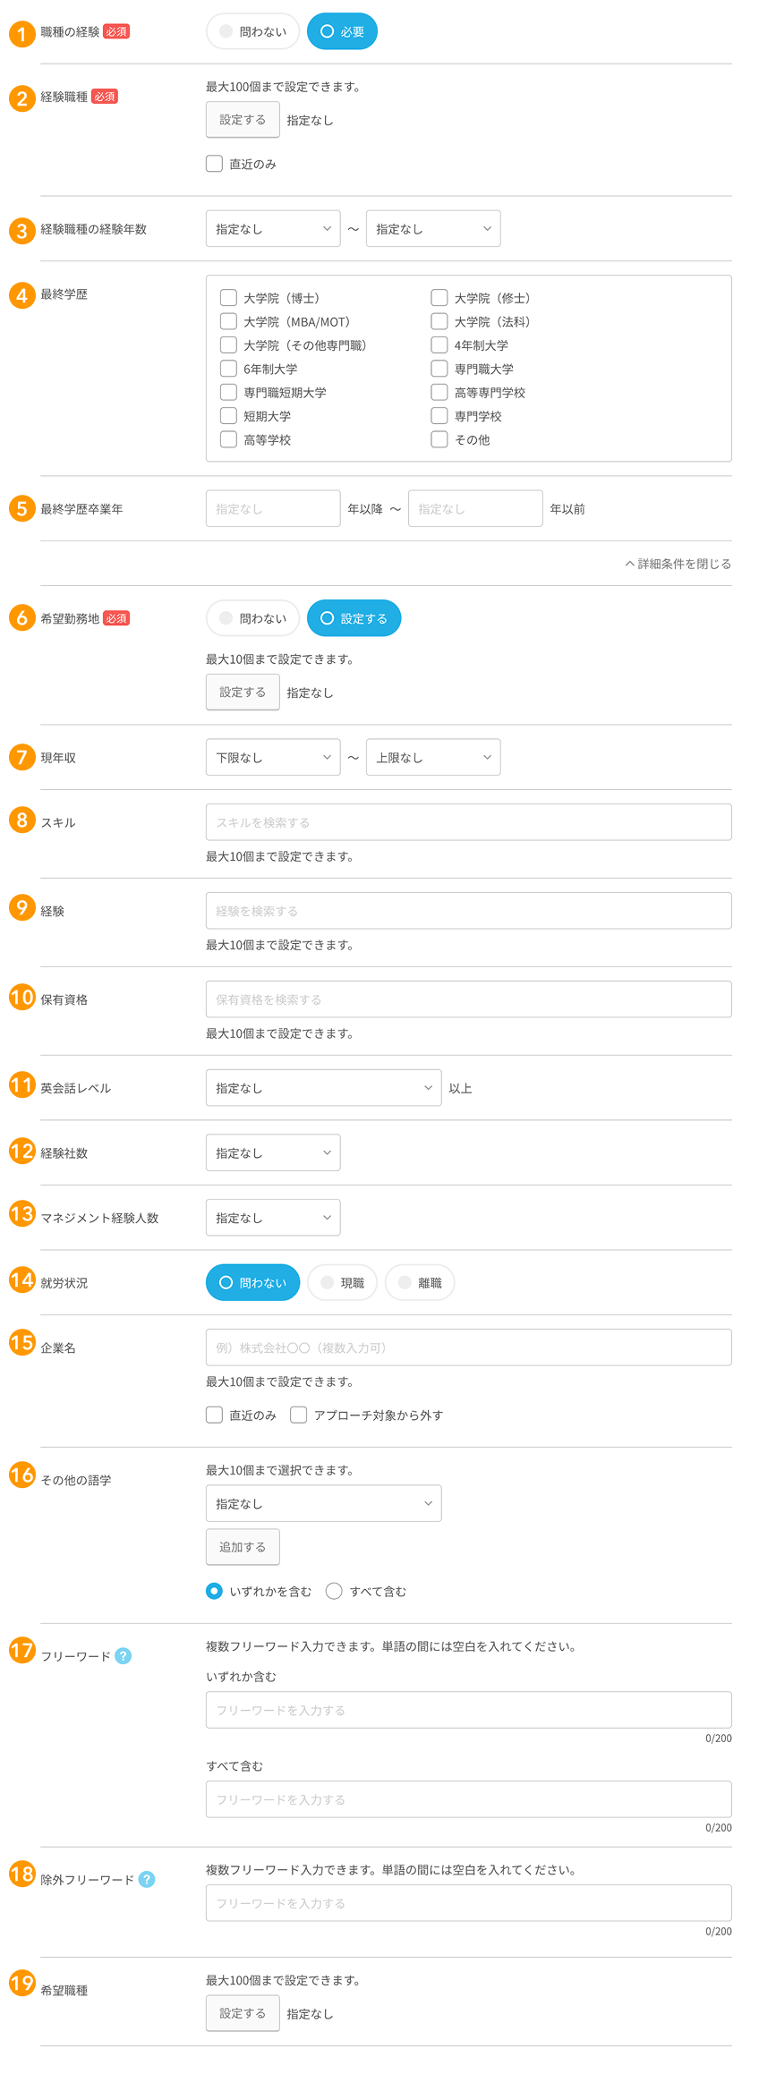Select いずれかを含む radio
The height and width of the screenshot is (2074, 759).
[x=214, y=1591]
